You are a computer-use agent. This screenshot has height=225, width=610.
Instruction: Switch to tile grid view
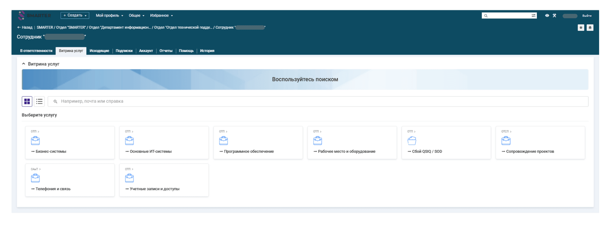pyautogui.click(x=27, y=101)
